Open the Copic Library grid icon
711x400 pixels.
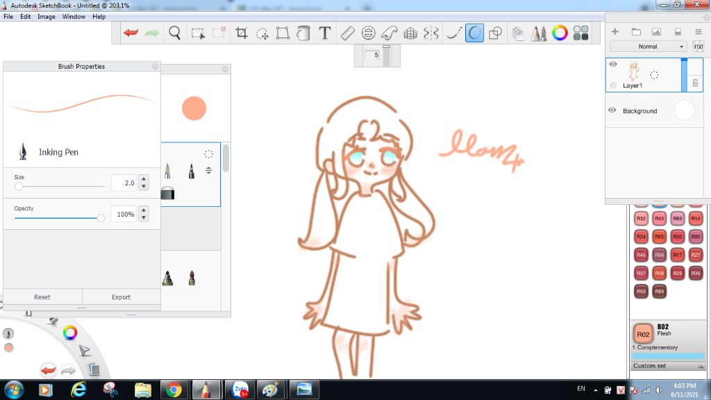coord(581,33)
